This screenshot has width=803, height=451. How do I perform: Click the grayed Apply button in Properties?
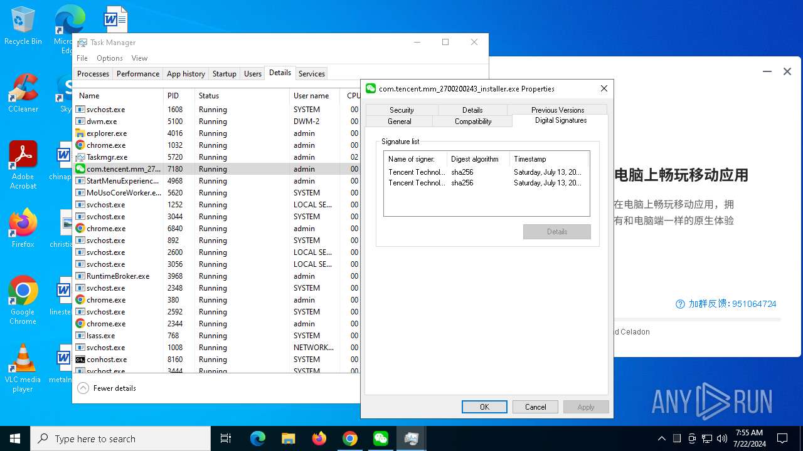point(586,407)
